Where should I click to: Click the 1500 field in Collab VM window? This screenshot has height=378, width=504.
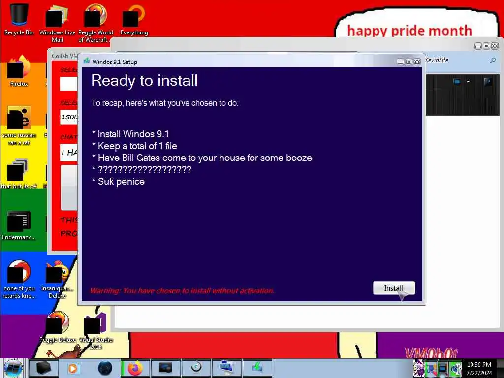[x=69, y=117]
